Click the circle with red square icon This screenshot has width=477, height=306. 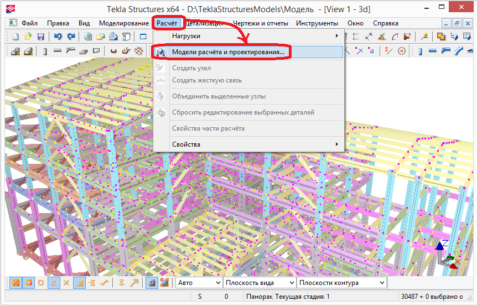pos(402,51)
